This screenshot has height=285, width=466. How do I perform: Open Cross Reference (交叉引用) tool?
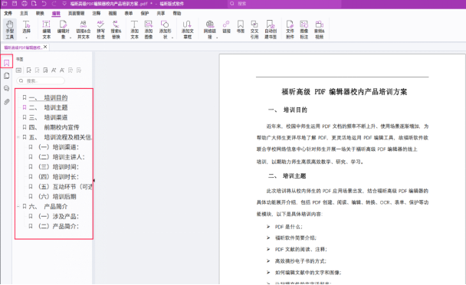(x=254, y=29)
